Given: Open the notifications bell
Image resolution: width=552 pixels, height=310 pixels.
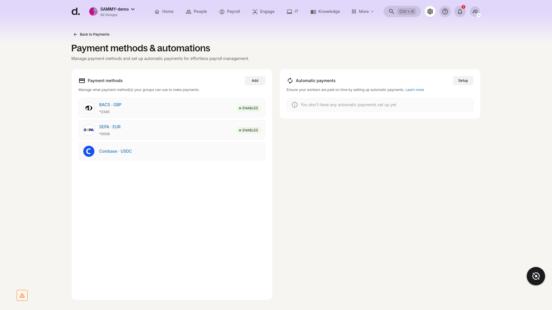Looking at the screenshot, I should pos(460,11).
